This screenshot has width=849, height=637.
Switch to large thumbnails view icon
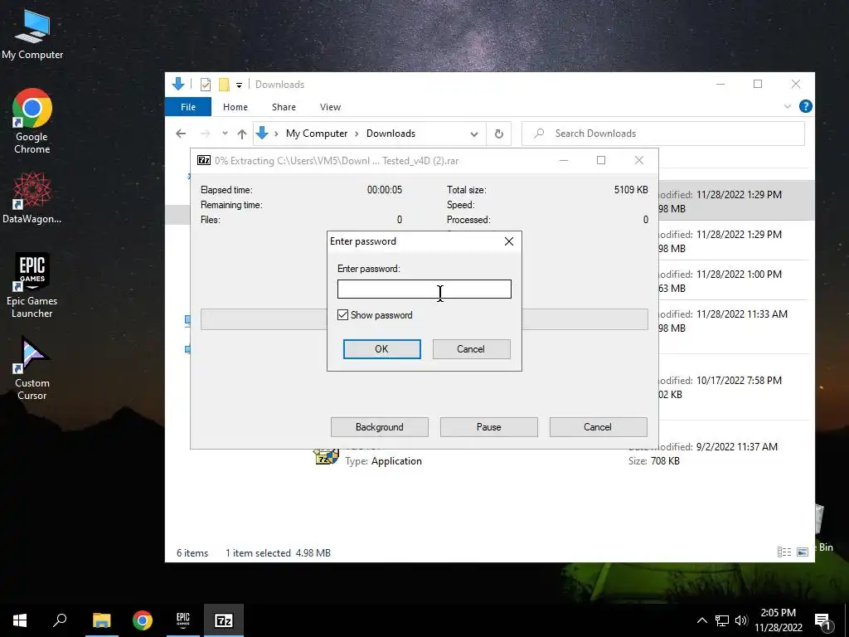point(803,552)
